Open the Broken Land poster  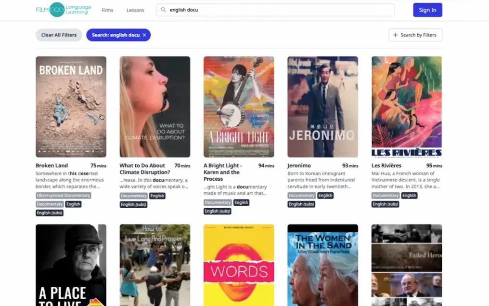71,107
